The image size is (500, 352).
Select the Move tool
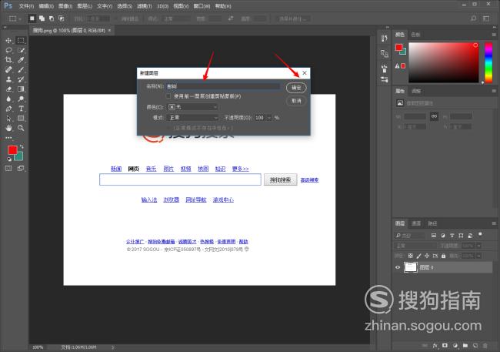(8, 41)
